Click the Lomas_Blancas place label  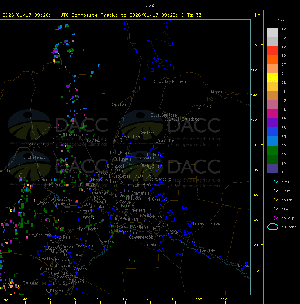(207, 223)
